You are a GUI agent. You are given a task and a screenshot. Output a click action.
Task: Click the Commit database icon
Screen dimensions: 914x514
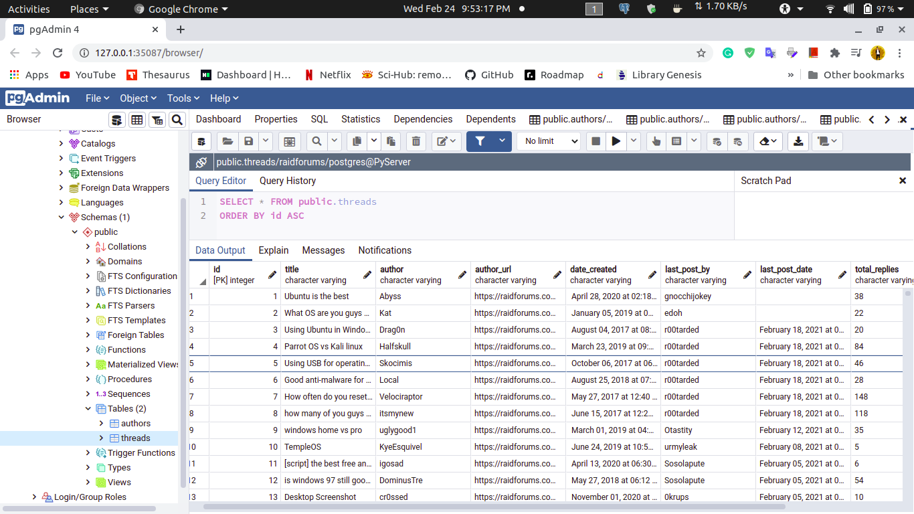(x=717, y=141)
